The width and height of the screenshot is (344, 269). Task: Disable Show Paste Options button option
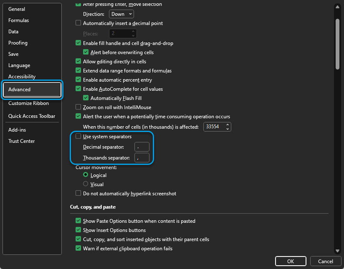[x=78, y=221]
